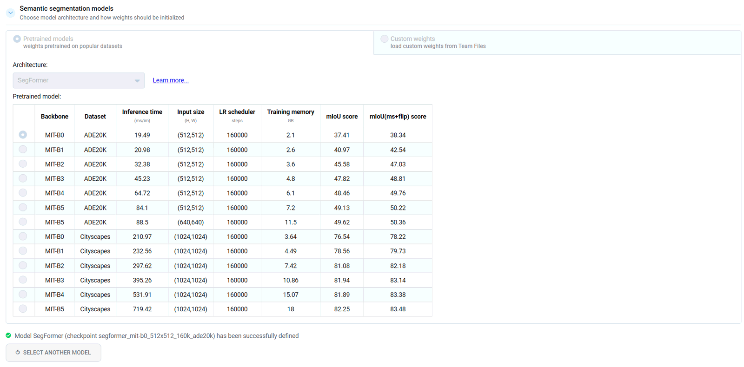Click the 719.42 inference time cell

pos(142,309)
